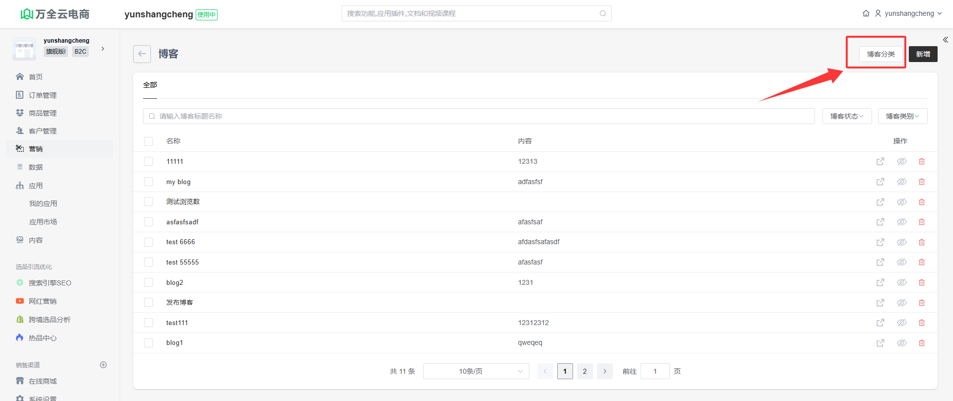Select all rows with header checkbox
Screen dimensions: 953x401
148,141
